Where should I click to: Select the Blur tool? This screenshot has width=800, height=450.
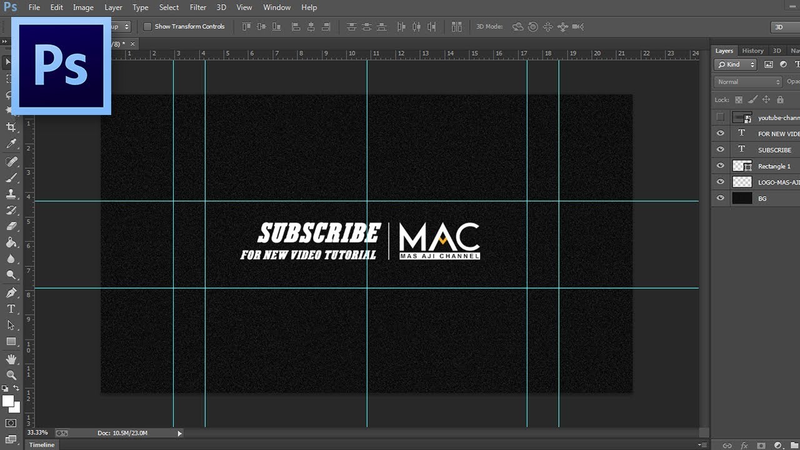click(x=11, y=259)
